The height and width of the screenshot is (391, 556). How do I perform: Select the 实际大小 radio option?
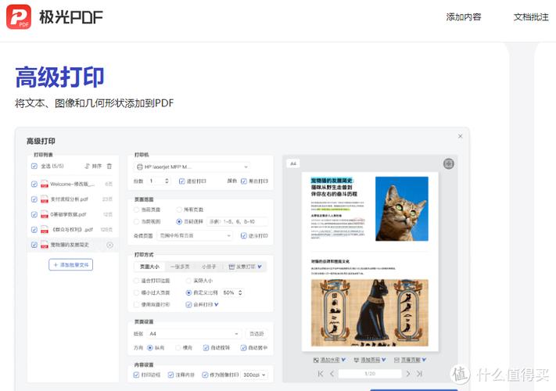point(188,281)
